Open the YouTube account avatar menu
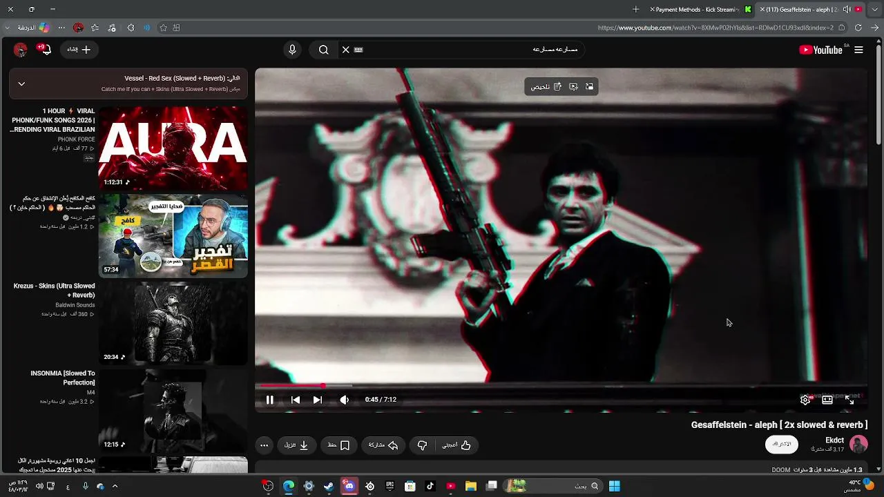Screen dimensions: 884x497 [20, 50]
